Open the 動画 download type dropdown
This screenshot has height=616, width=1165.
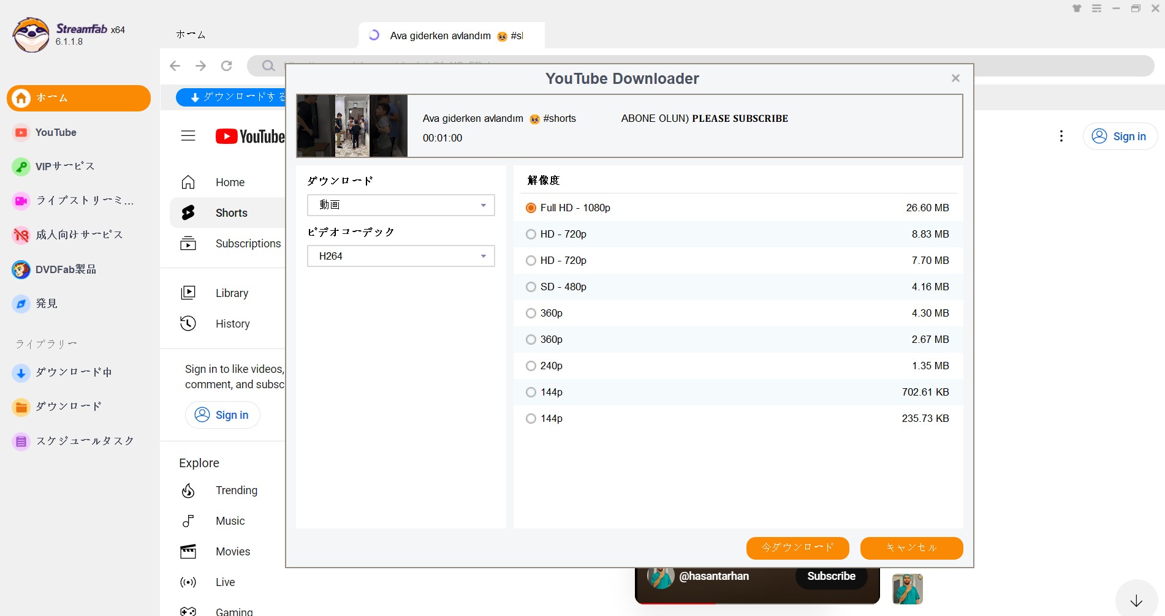tap(401, 205)
